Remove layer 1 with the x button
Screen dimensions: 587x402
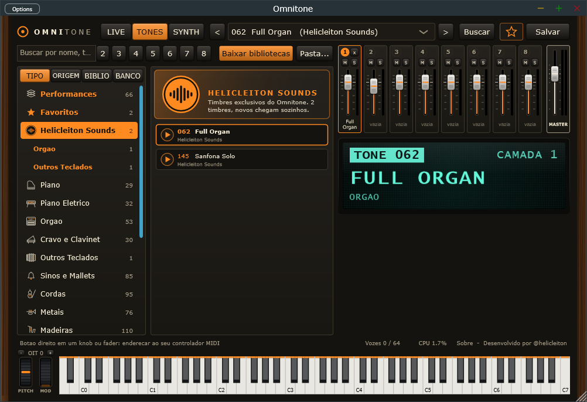tap(354, 52)
